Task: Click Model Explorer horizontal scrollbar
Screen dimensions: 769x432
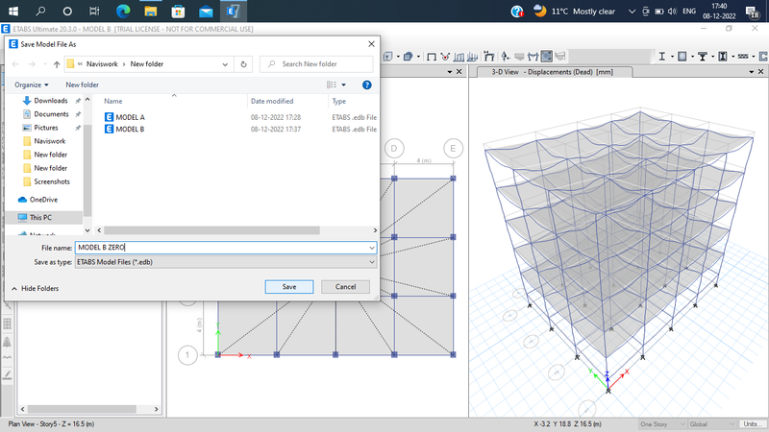Action: pyautogui.click(x=82, y=409)
